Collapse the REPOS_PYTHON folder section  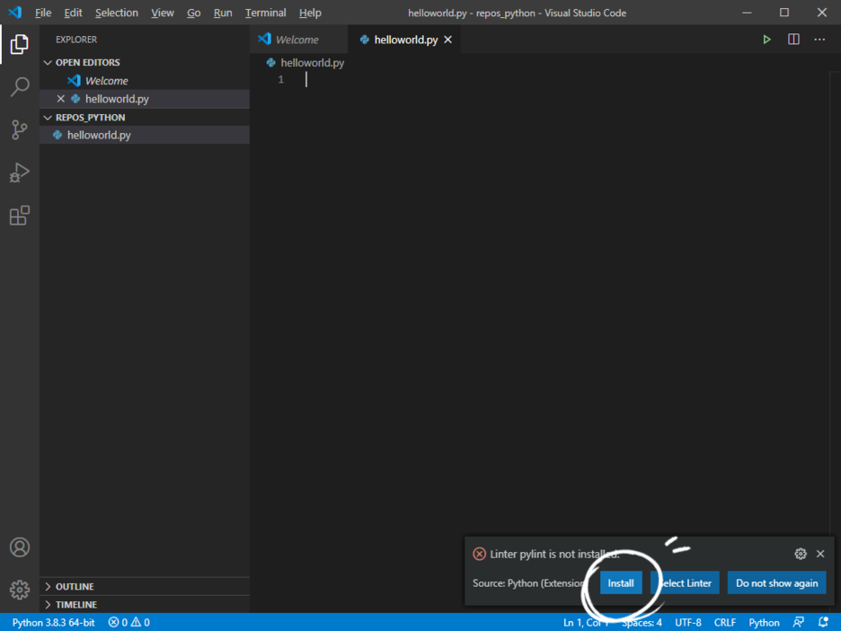48,118
